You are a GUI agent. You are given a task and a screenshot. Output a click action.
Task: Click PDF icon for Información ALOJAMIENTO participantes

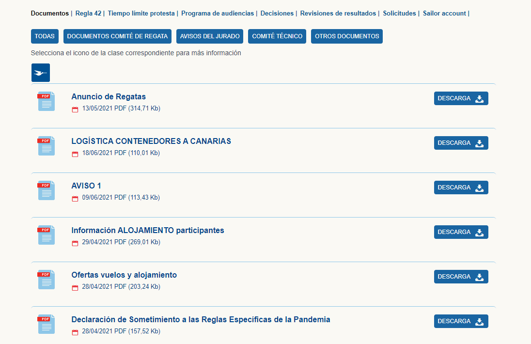coord(46,235)
